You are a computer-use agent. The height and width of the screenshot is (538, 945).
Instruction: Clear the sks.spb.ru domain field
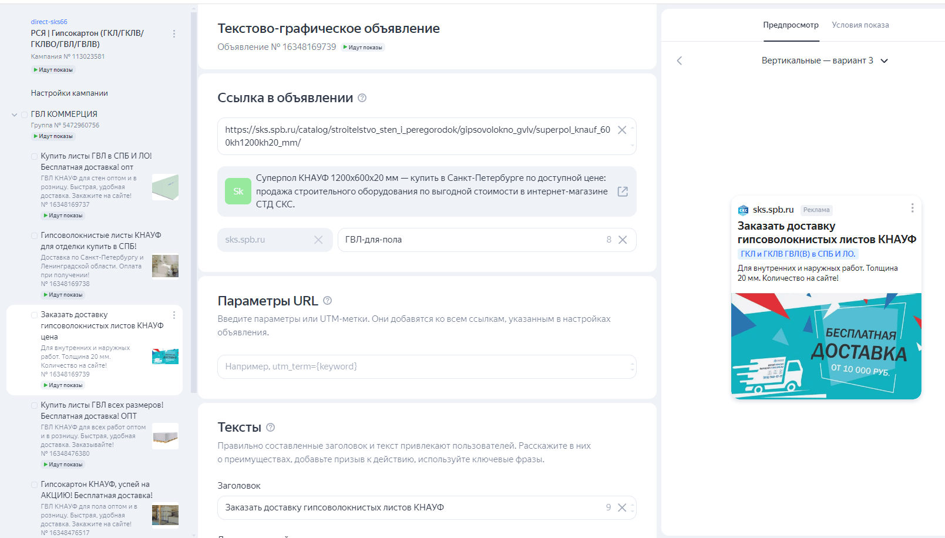point(318,240)
